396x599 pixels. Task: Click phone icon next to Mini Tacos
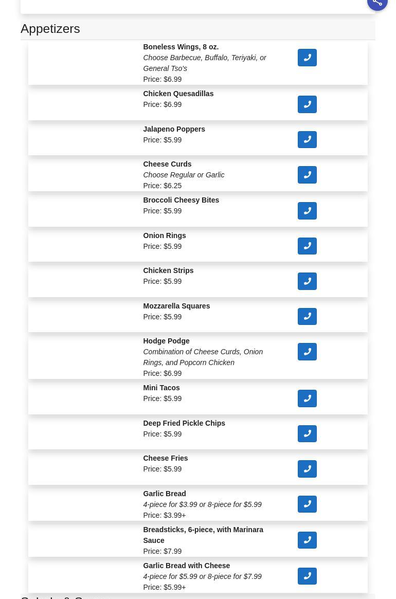click(x=307, y=398)
